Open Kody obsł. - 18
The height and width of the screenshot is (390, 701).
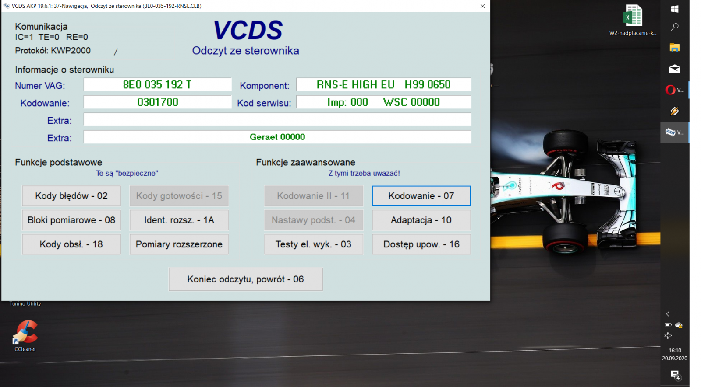(71, 244)
